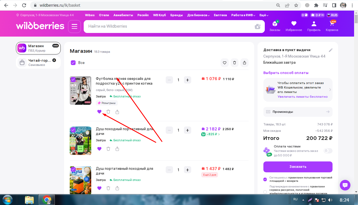Toggle the Оплата частями switch
The width and height of the screenshot is (358, 205).
pos(328,151)
